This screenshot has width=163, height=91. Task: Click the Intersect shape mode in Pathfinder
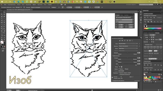151,17
